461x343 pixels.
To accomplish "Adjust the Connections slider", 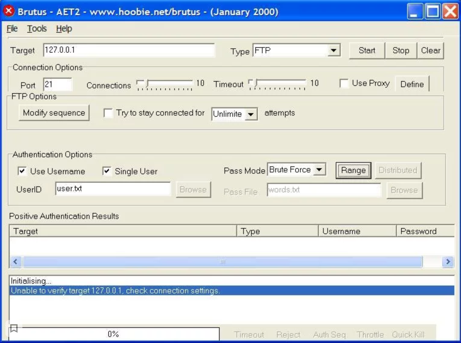I will (x=165, y=84).
